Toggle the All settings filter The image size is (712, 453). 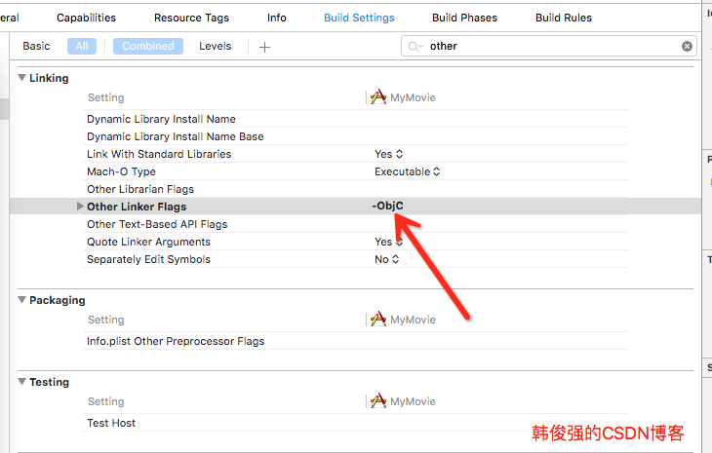pyautogui.click(x=82, y=46)
